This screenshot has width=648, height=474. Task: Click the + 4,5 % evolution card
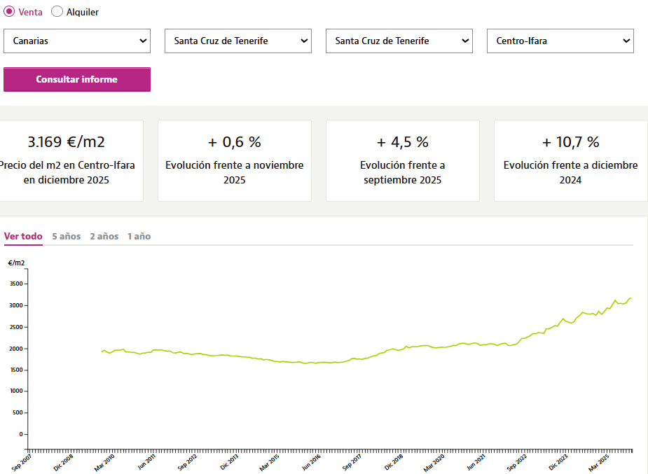pyautogui.click(x=403, y=160)
